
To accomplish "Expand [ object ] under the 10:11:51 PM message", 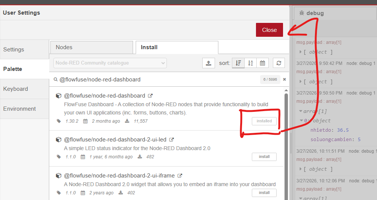I will [301, 169].
